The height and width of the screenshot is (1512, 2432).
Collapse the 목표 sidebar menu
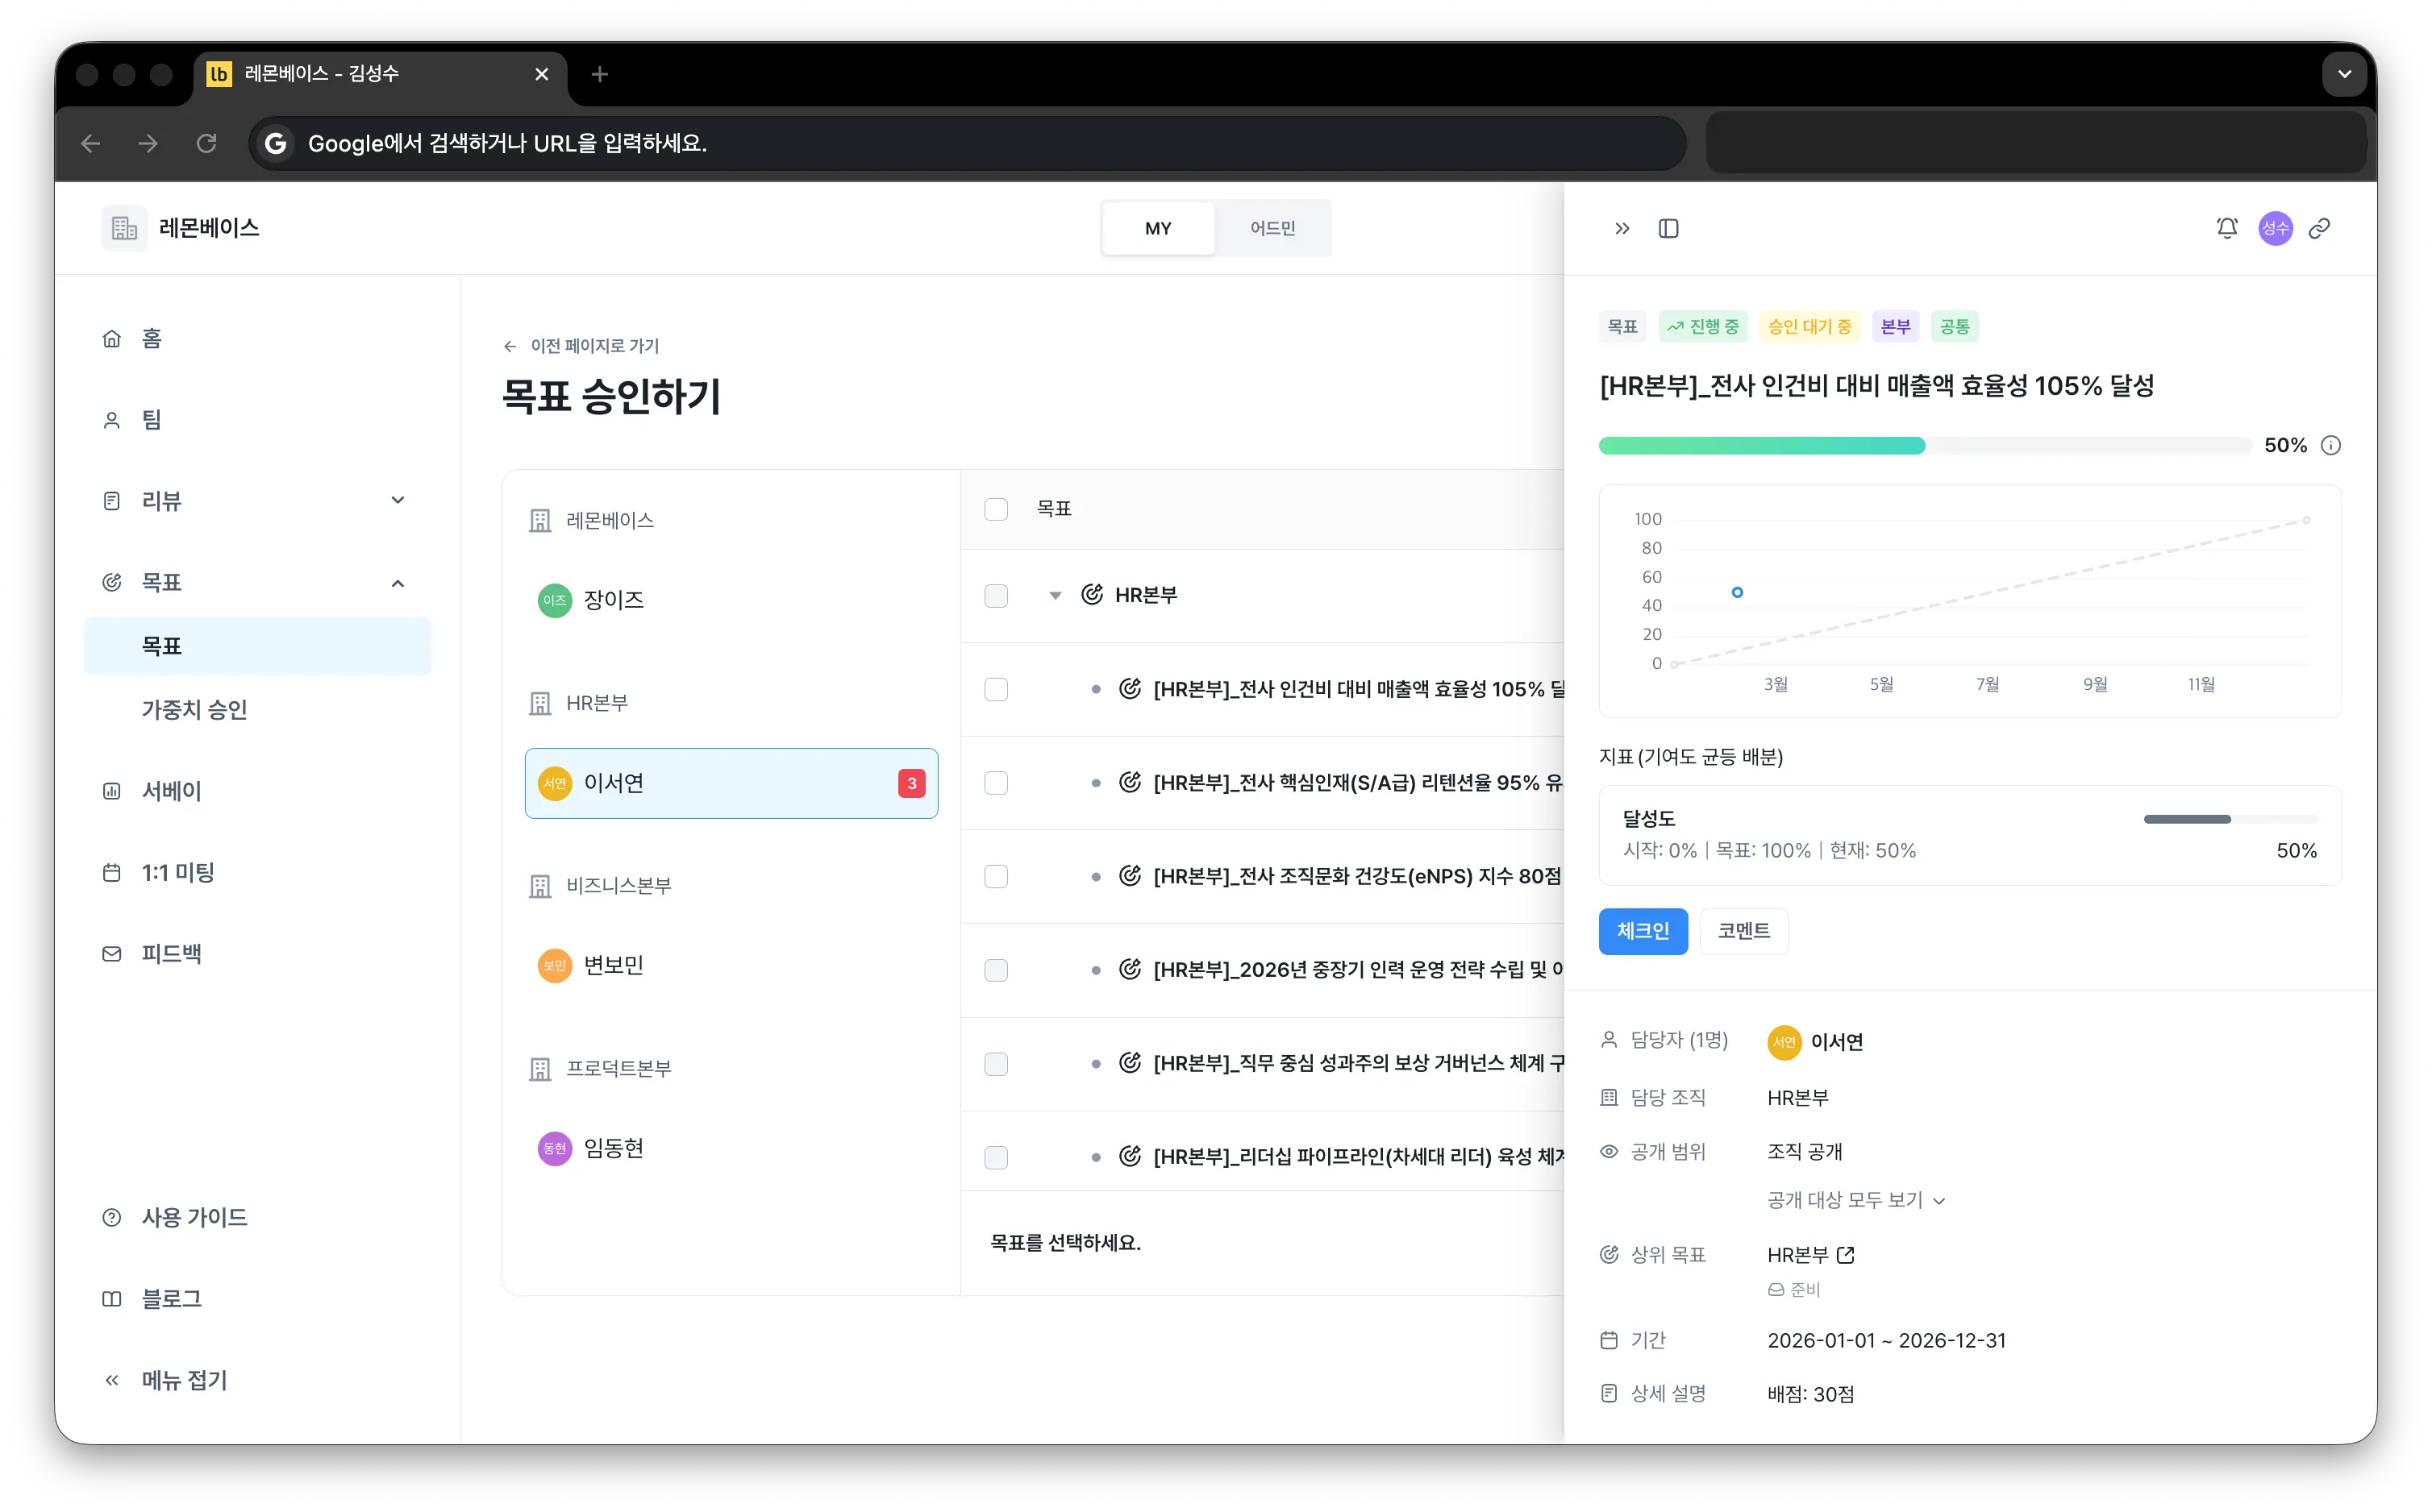398,583
